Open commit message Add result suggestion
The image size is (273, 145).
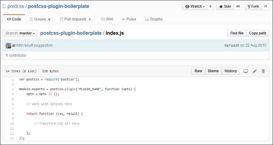click(34, 45)
